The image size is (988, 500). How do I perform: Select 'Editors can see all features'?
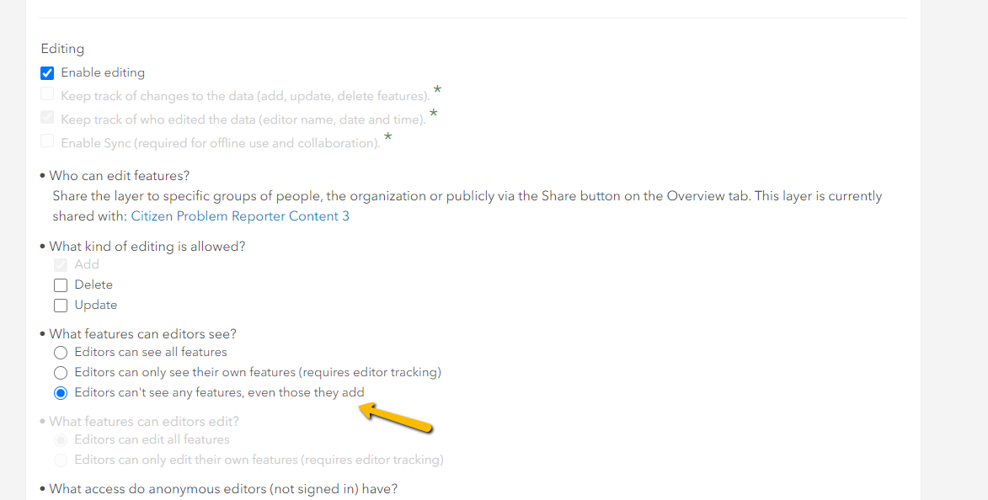tap(60, 352)
